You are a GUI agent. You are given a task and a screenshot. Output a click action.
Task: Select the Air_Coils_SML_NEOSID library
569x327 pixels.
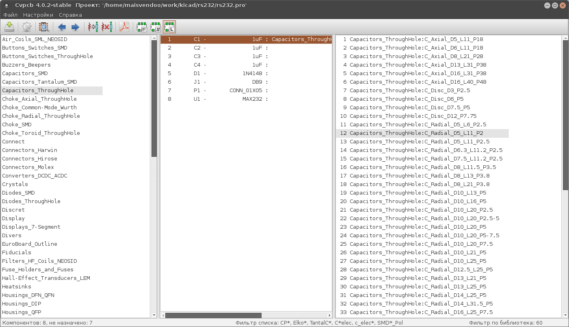click(x=35, y=39)
